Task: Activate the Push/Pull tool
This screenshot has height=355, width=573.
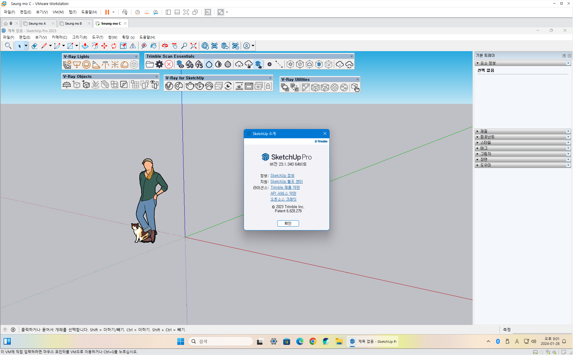Action: [85, 46]
